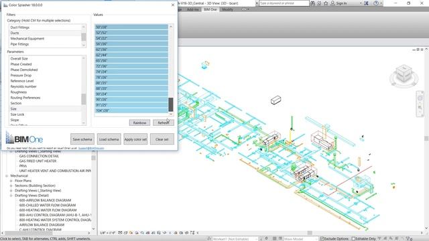Select the Reference Level parameter
Viewport: 429px width, 241px height.
[45, 81]
